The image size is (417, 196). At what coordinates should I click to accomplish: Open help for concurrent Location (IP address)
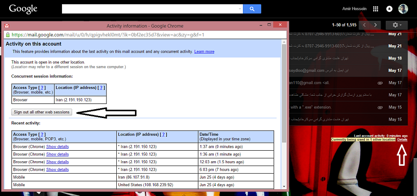click(x=101, y=87)
